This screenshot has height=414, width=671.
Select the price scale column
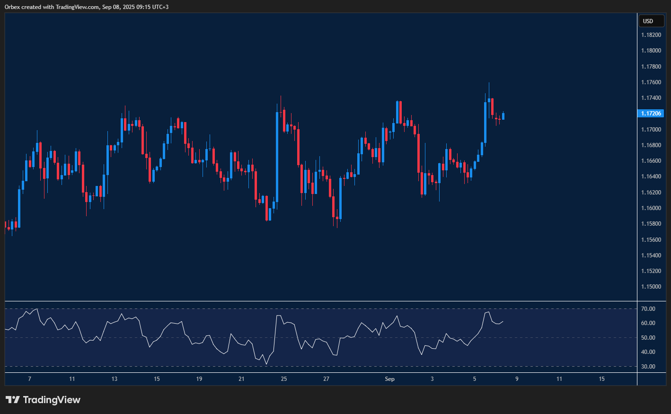point(651,189)
